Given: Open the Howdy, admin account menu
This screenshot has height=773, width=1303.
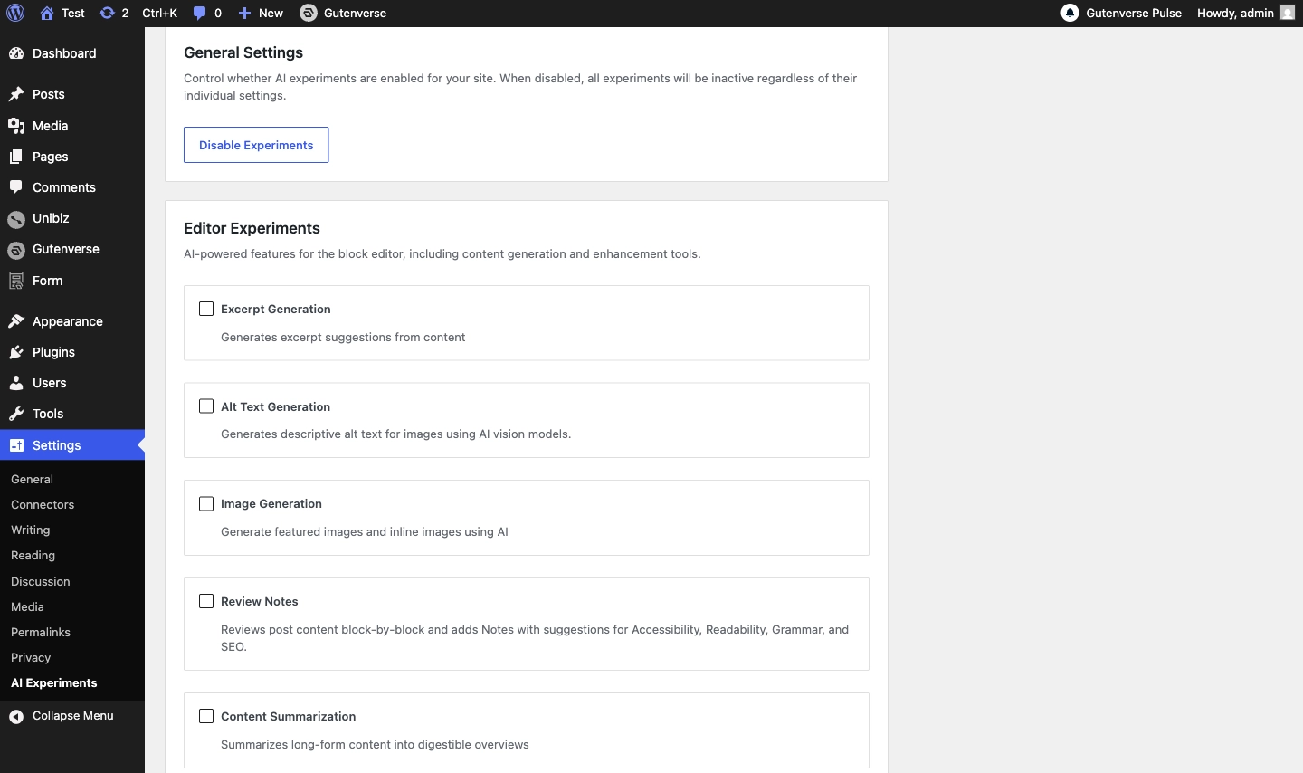Looking at the screenshot, I should point(1234,13).
